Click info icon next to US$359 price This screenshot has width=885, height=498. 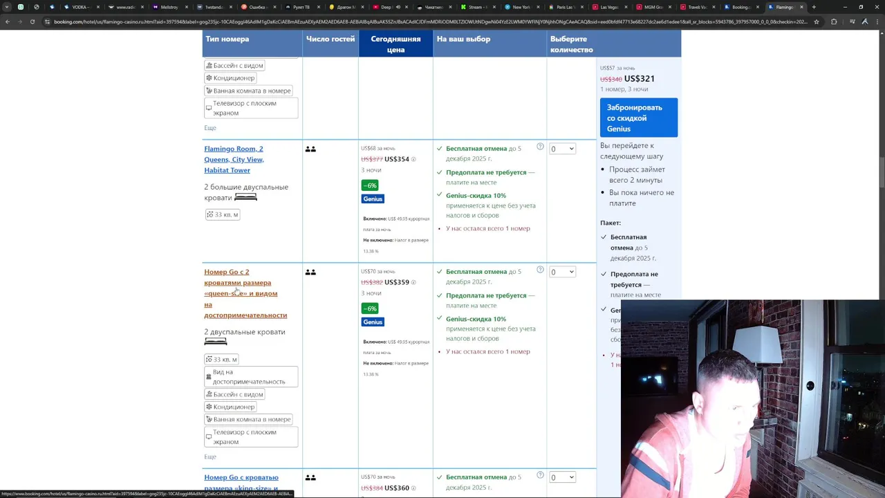(413, 282)
